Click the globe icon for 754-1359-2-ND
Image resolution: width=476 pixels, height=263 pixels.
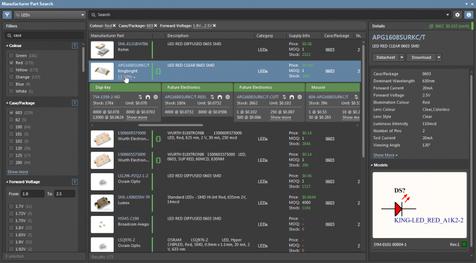coord(156,97)
